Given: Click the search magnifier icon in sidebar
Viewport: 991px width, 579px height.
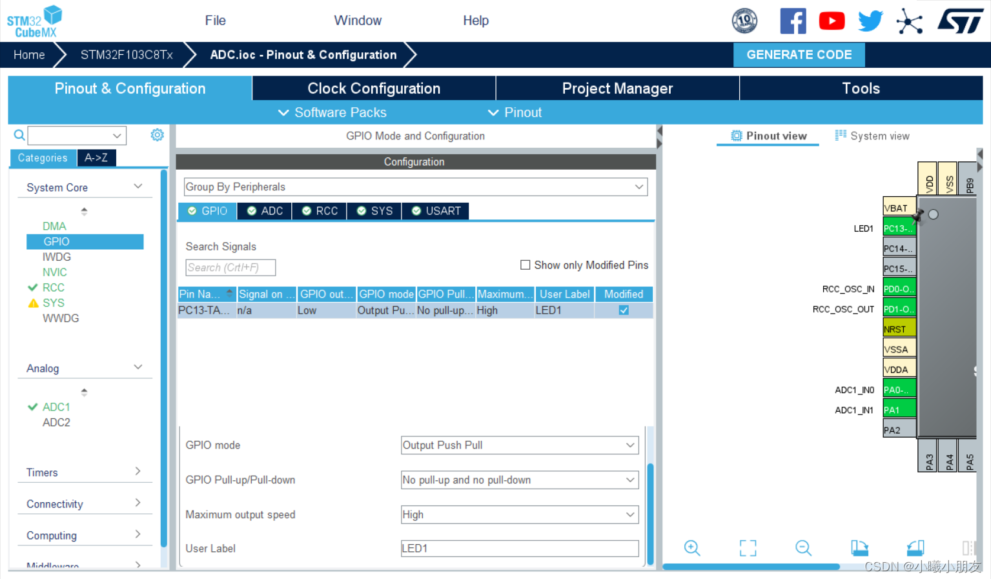Looking at the screenshot, I should [19, 135].
